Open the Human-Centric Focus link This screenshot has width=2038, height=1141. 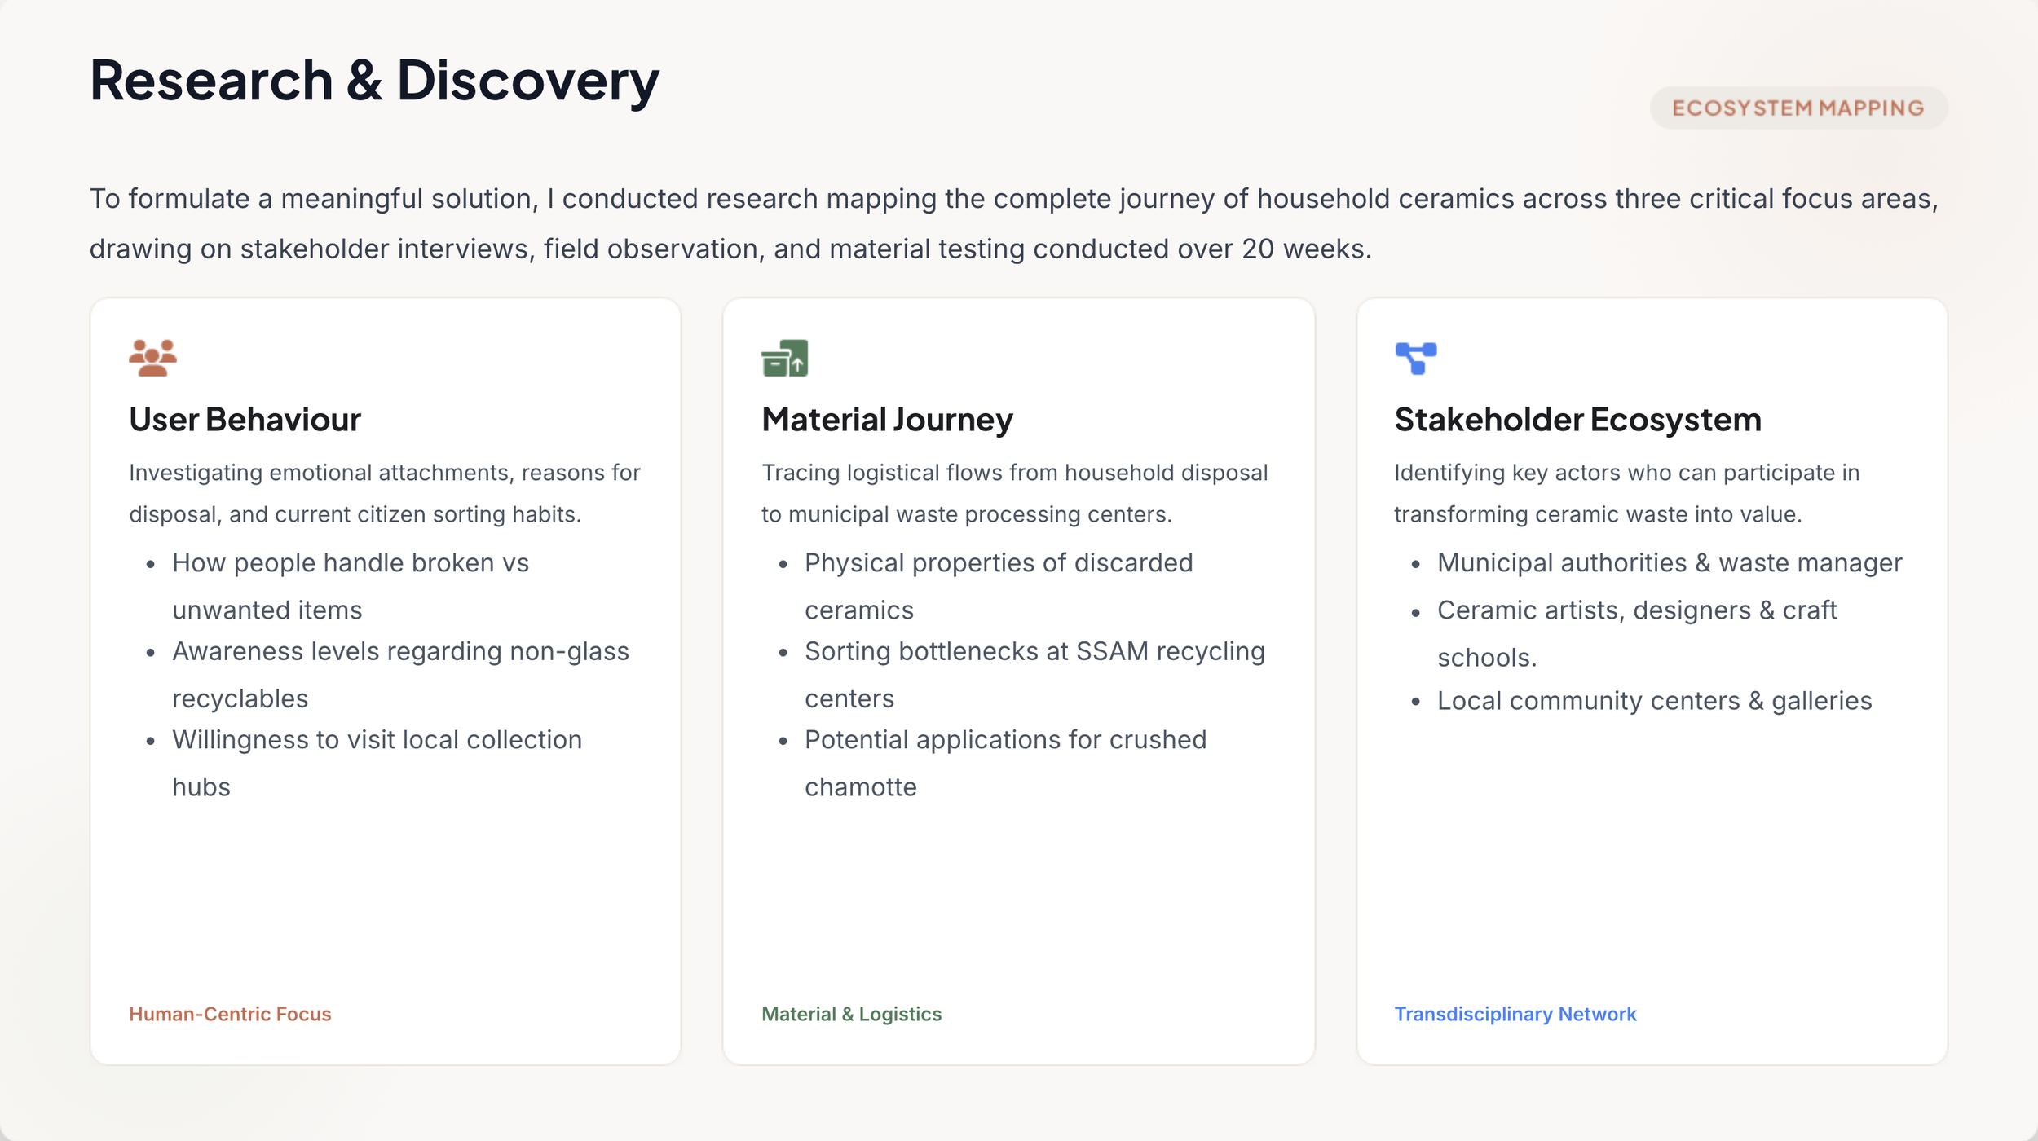click(x=230, y=1014)
